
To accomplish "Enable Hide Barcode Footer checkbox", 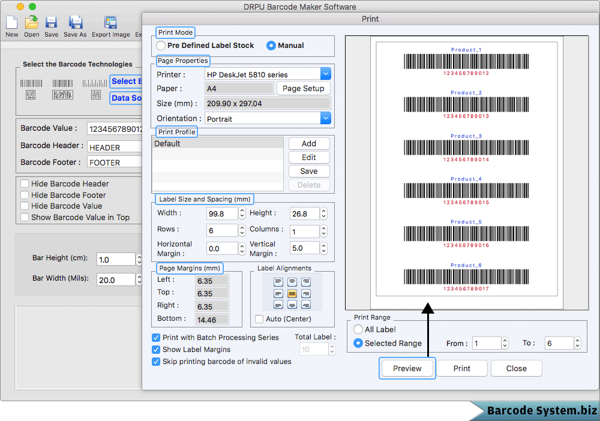I will coord(25,195).
